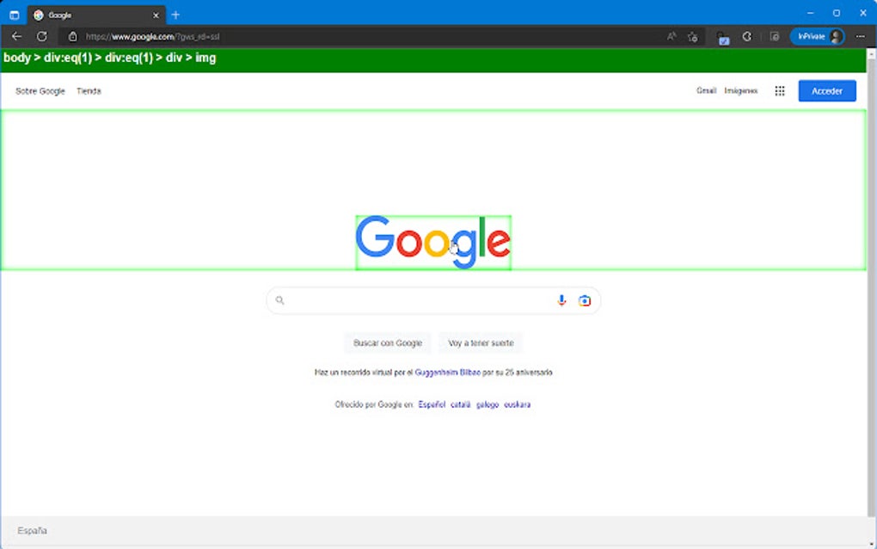Screen dimensions: 877x549
Task: Open the Gmail link
Action: (x=706, y=90)
